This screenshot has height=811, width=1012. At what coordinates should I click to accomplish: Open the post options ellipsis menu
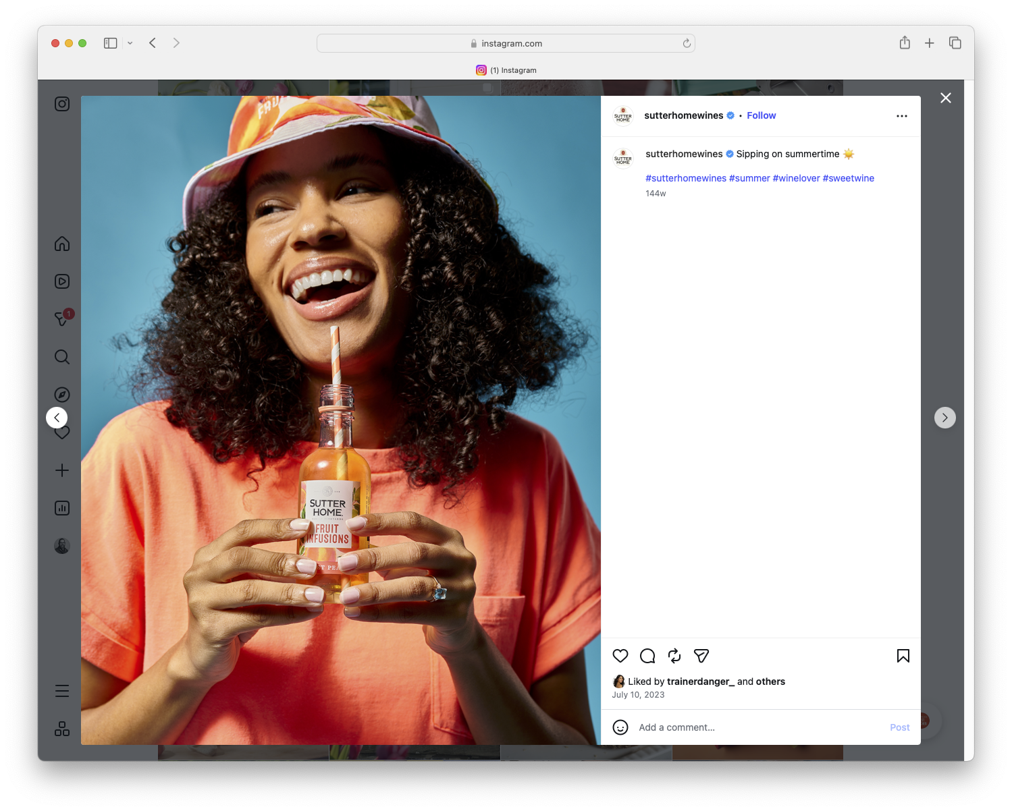tap(902, 115)
